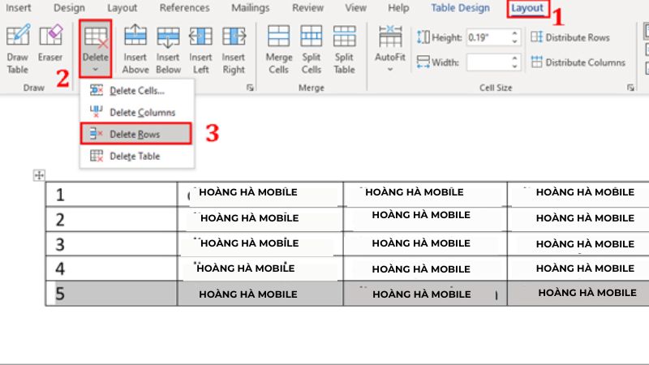The width and height of the screenshot is (649, 365).
Task: Choose Delete Columns from the menu
Action: click(143, 112)
